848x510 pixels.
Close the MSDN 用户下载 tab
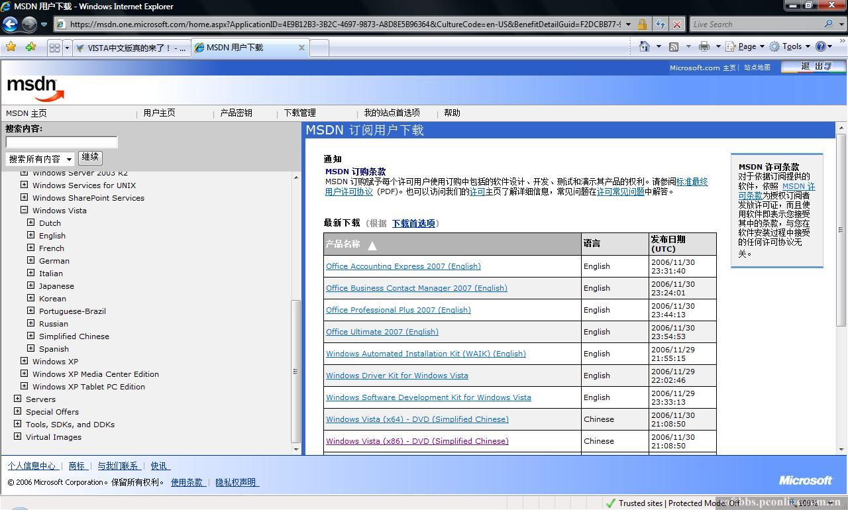301,48
